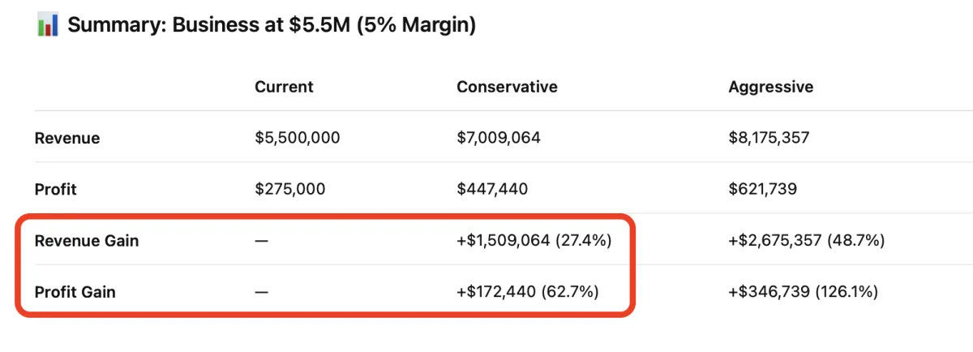Image resolution: width=973 pixels, height=352 pixels.
Task: Select the Aggressive column header
Action: coord(770,87)
